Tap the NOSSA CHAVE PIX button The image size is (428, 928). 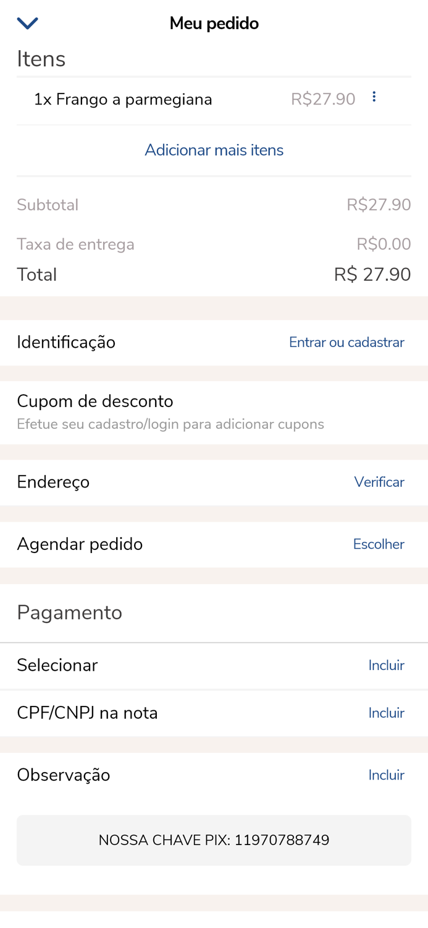(214, 840)
